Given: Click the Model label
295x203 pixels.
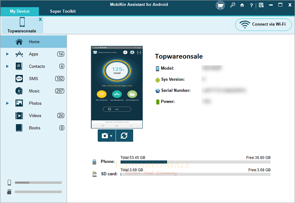Looking at the screenshot, I should [x=167, y=68].
